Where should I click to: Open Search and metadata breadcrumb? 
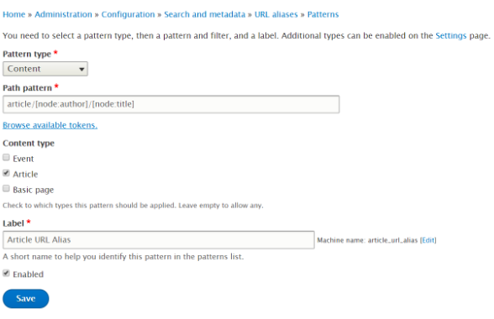coord(204,14)
